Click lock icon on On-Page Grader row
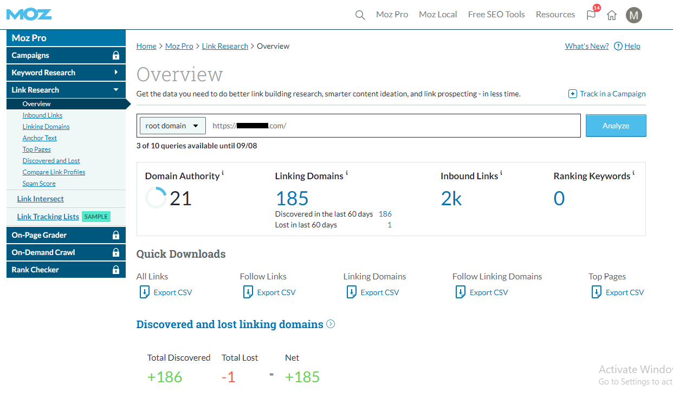The width and height of the screenshot is (673, 398). tap(115, 235)
